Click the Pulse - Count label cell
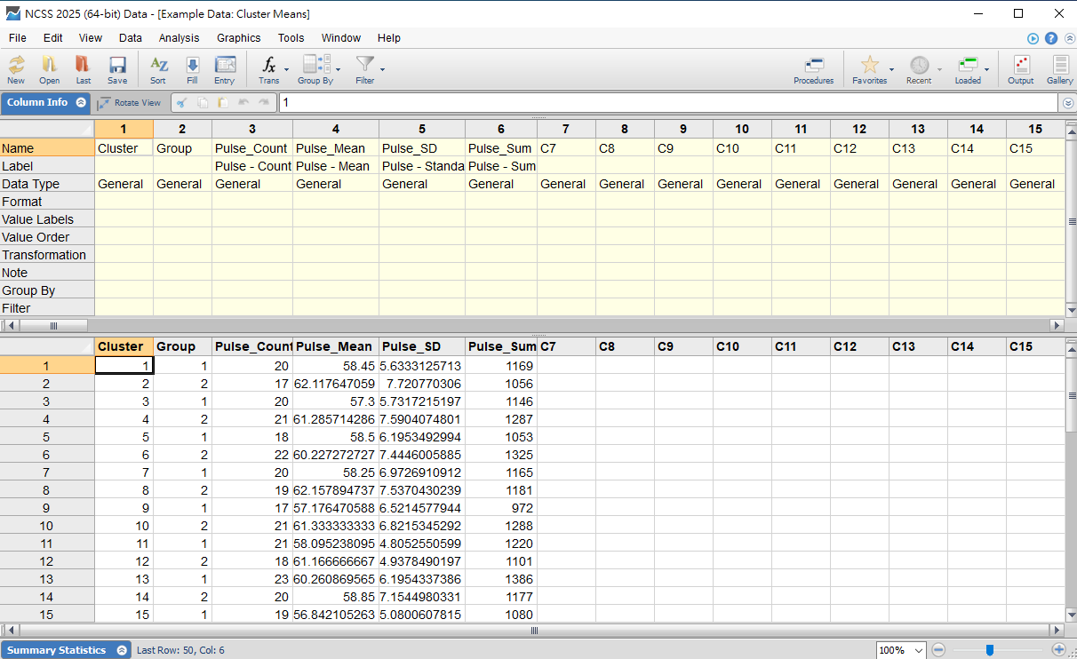Screen dimensions: 1077x659 tap(252, 166)
